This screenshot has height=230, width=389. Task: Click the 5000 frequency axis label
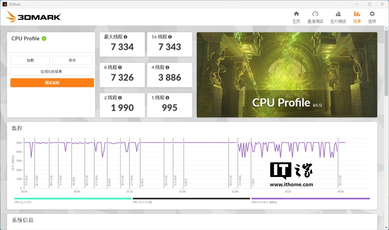19,143
